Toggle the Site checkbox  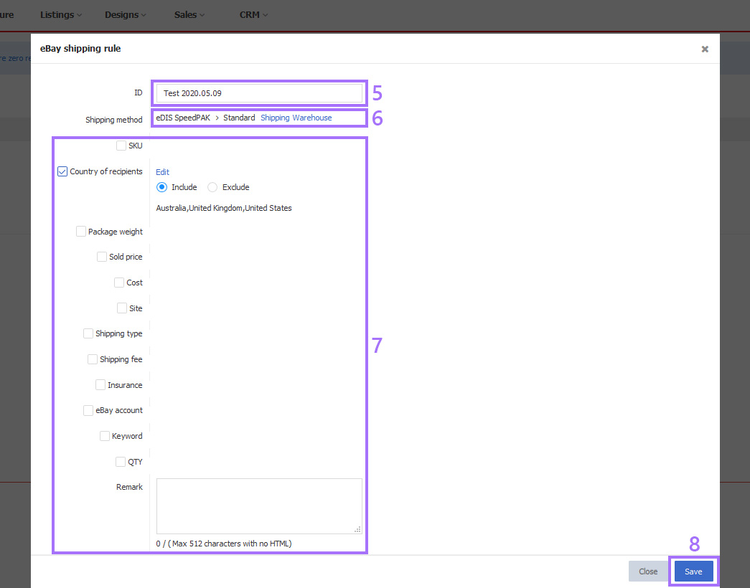[122, 308]
